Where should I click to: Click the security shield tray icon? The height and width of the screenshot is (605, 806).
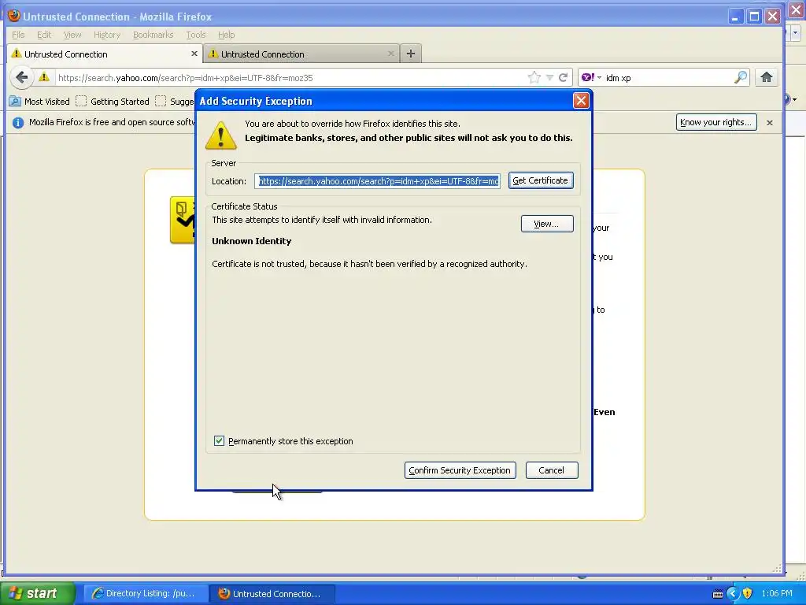coord(748,594)
